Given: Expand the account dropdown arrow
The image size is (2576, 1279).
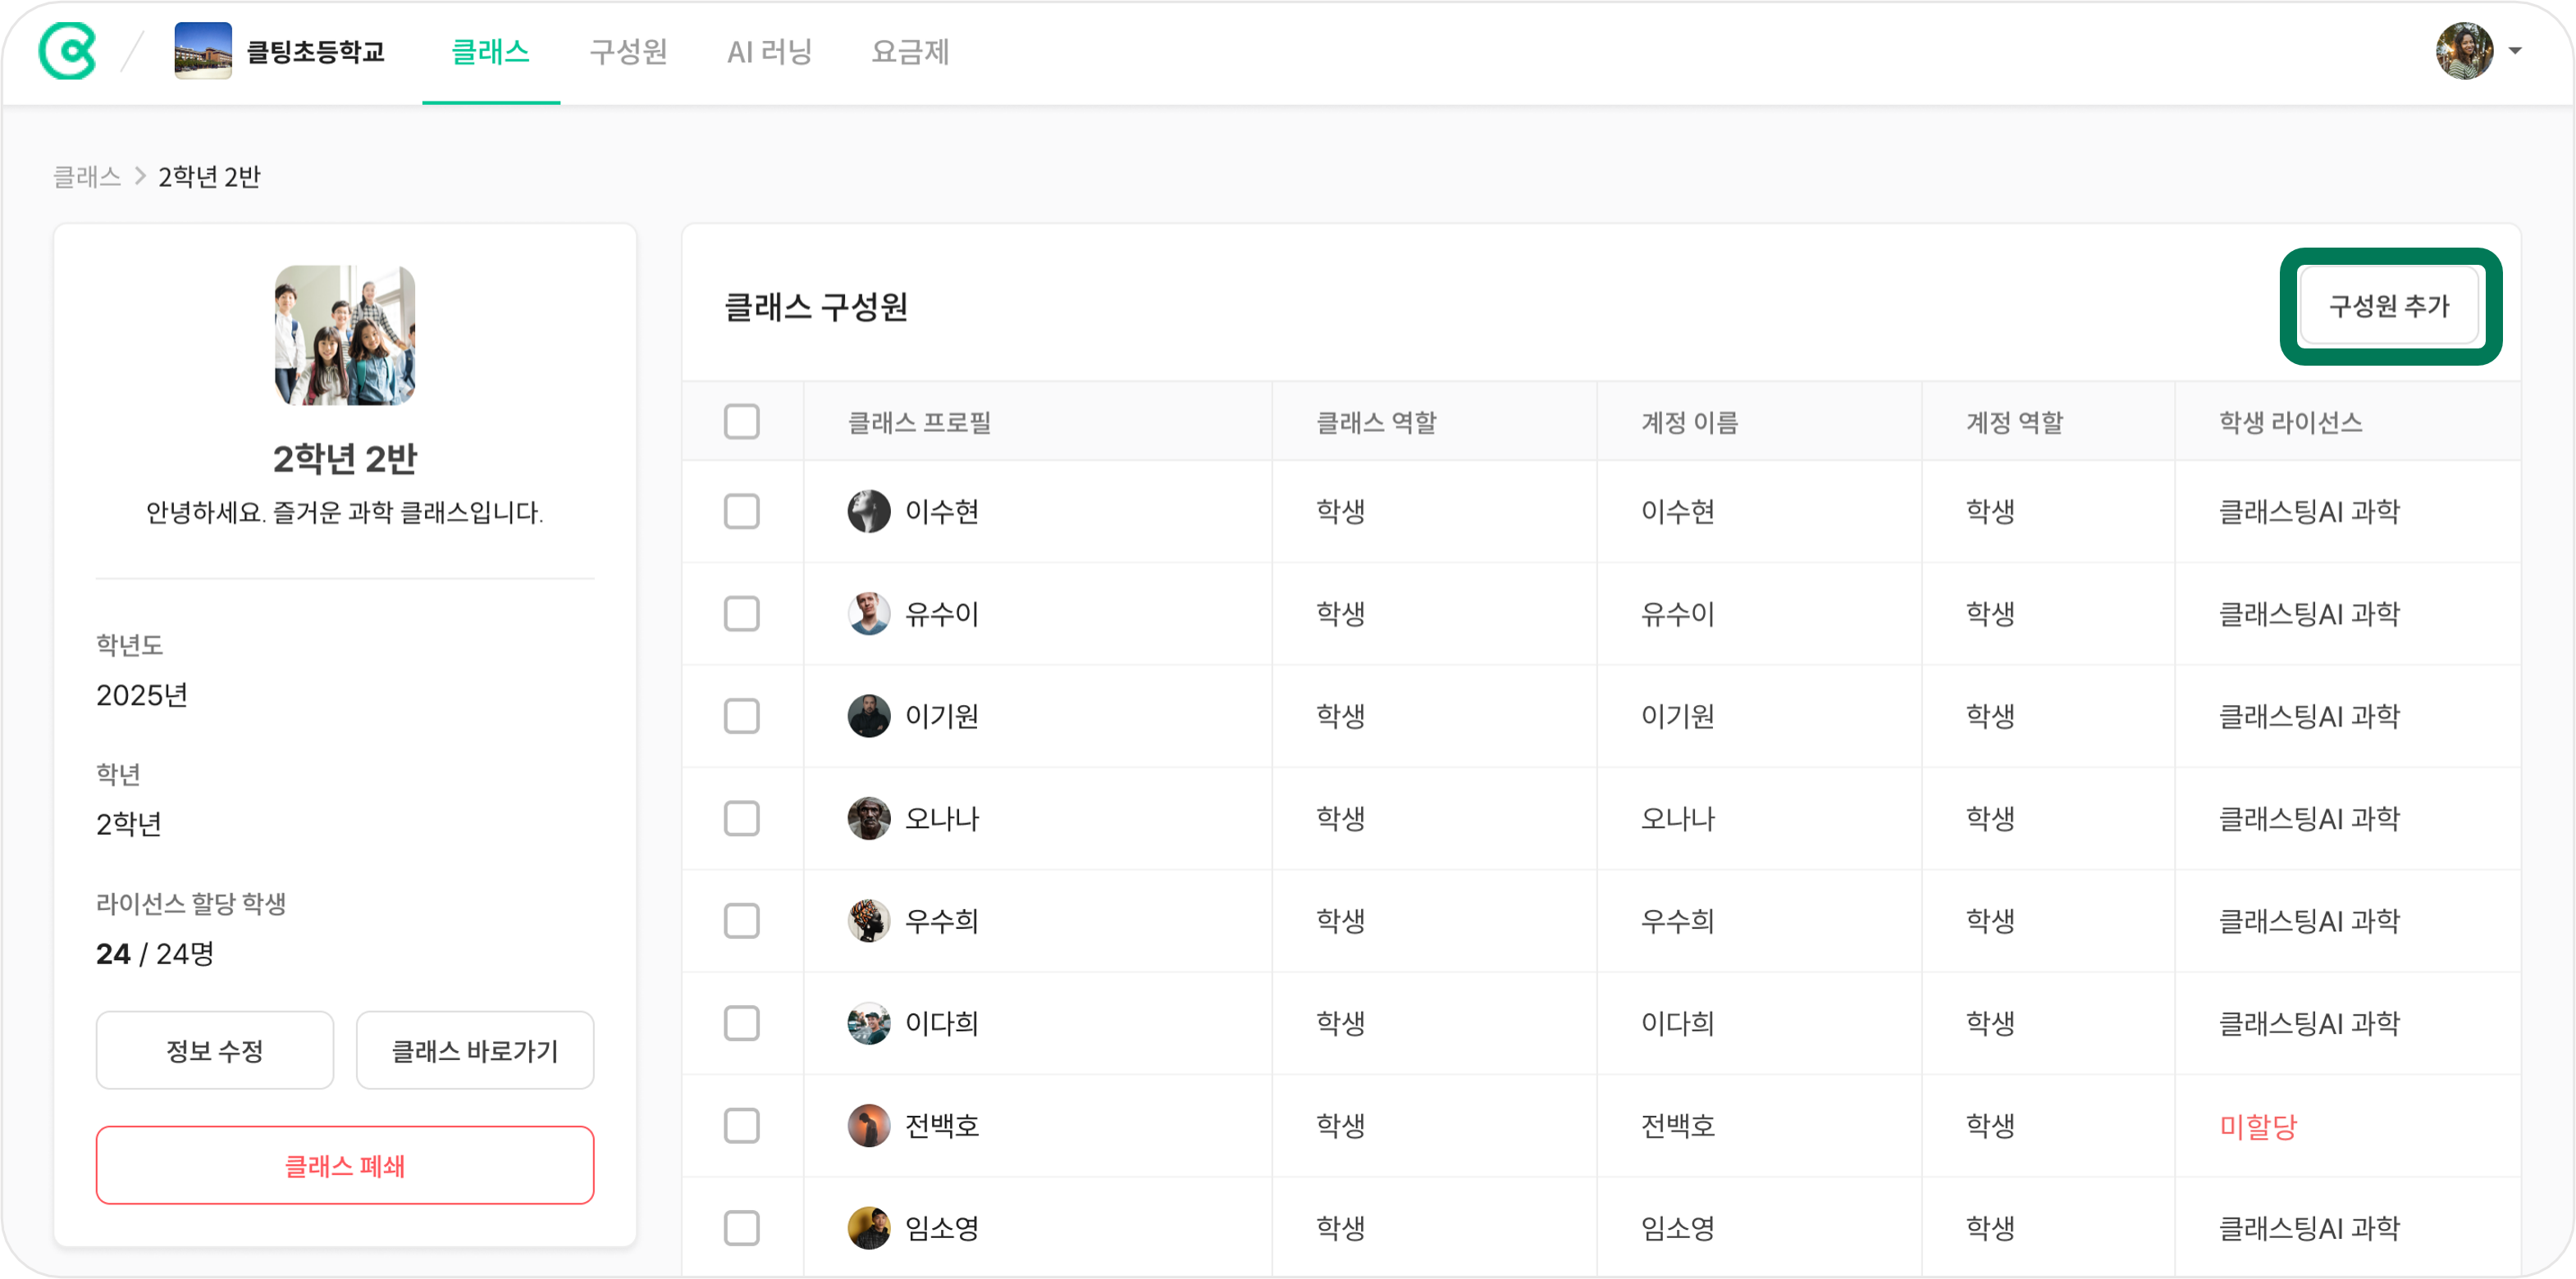Looking at the screenshot, I should coord(2515,51).
